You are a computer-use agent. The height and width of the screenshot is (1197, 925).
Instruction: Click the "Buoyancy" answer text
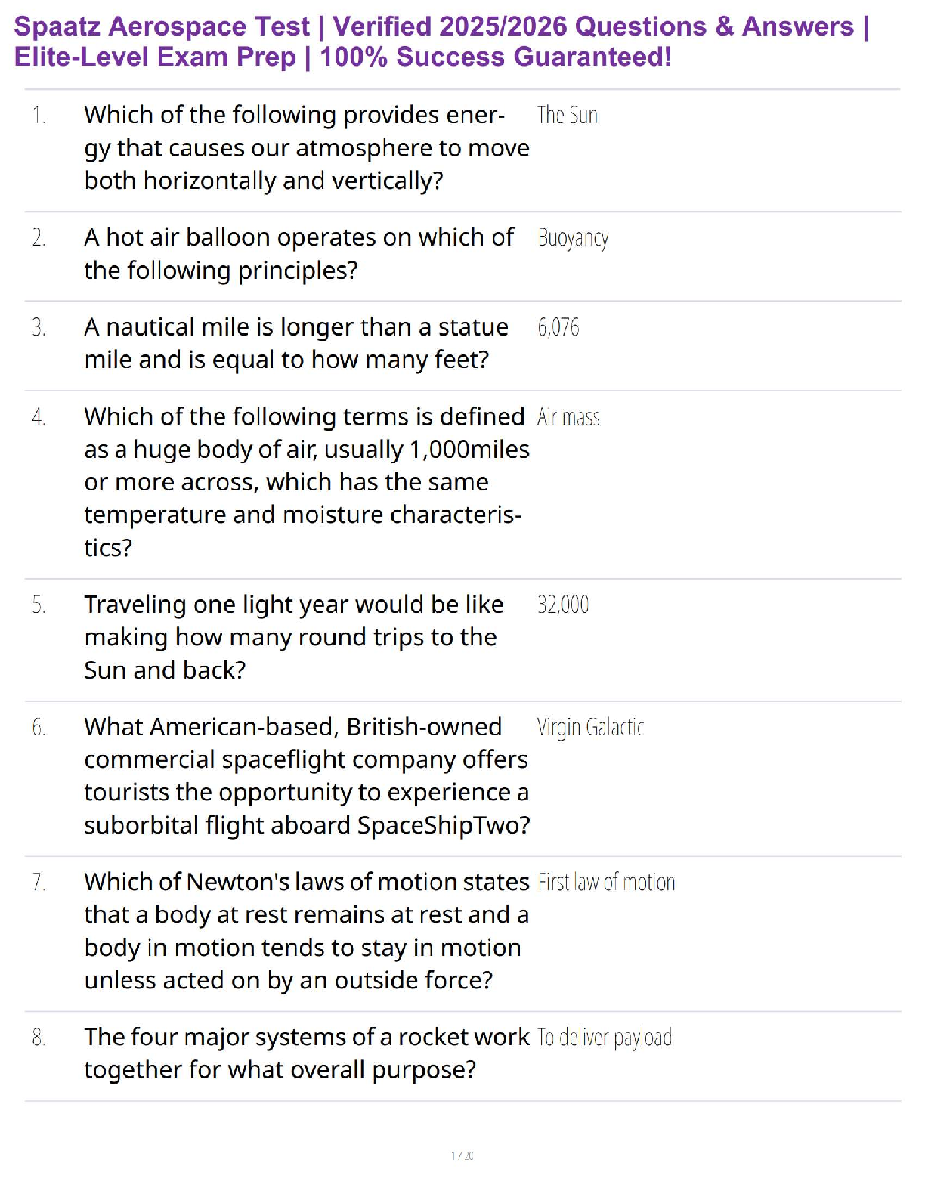coord(573,238)
